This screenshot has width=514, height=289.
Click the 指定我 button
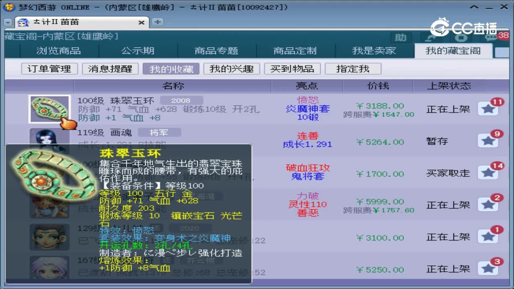[353, 69]
